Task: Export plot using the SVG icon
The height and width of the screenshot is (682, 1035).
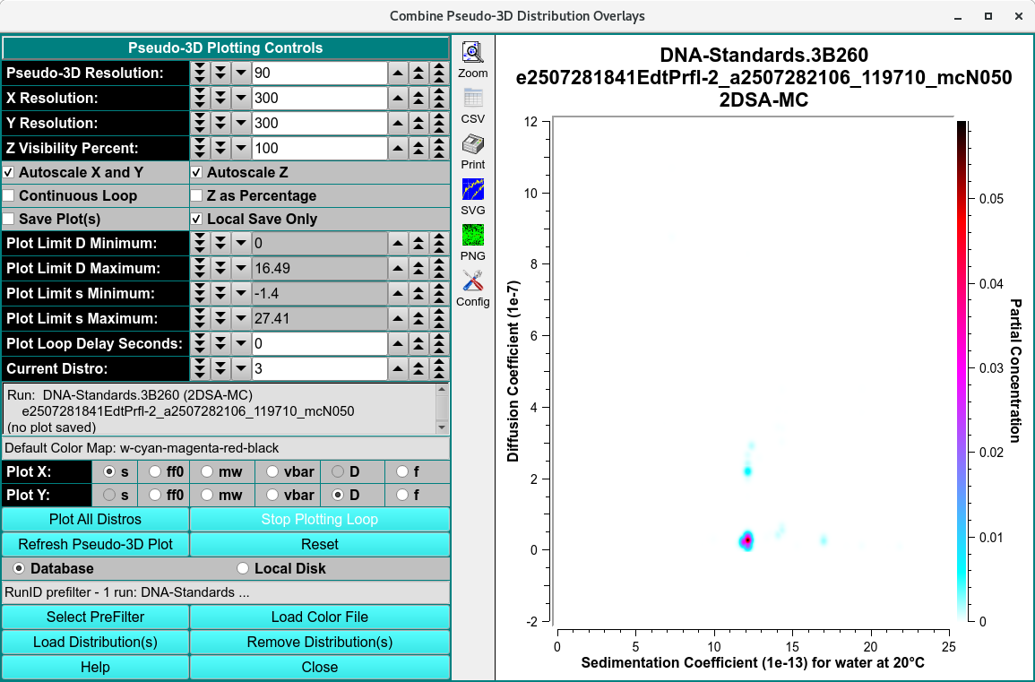Action: (x=472, y=190)
